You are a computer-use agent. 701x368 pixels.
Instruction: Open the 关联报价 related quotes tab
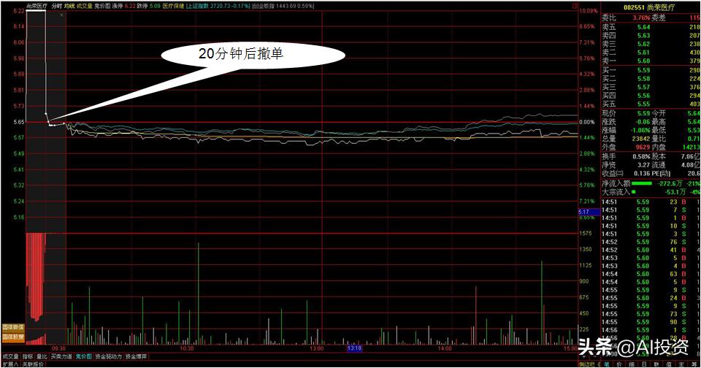[33, 364]
